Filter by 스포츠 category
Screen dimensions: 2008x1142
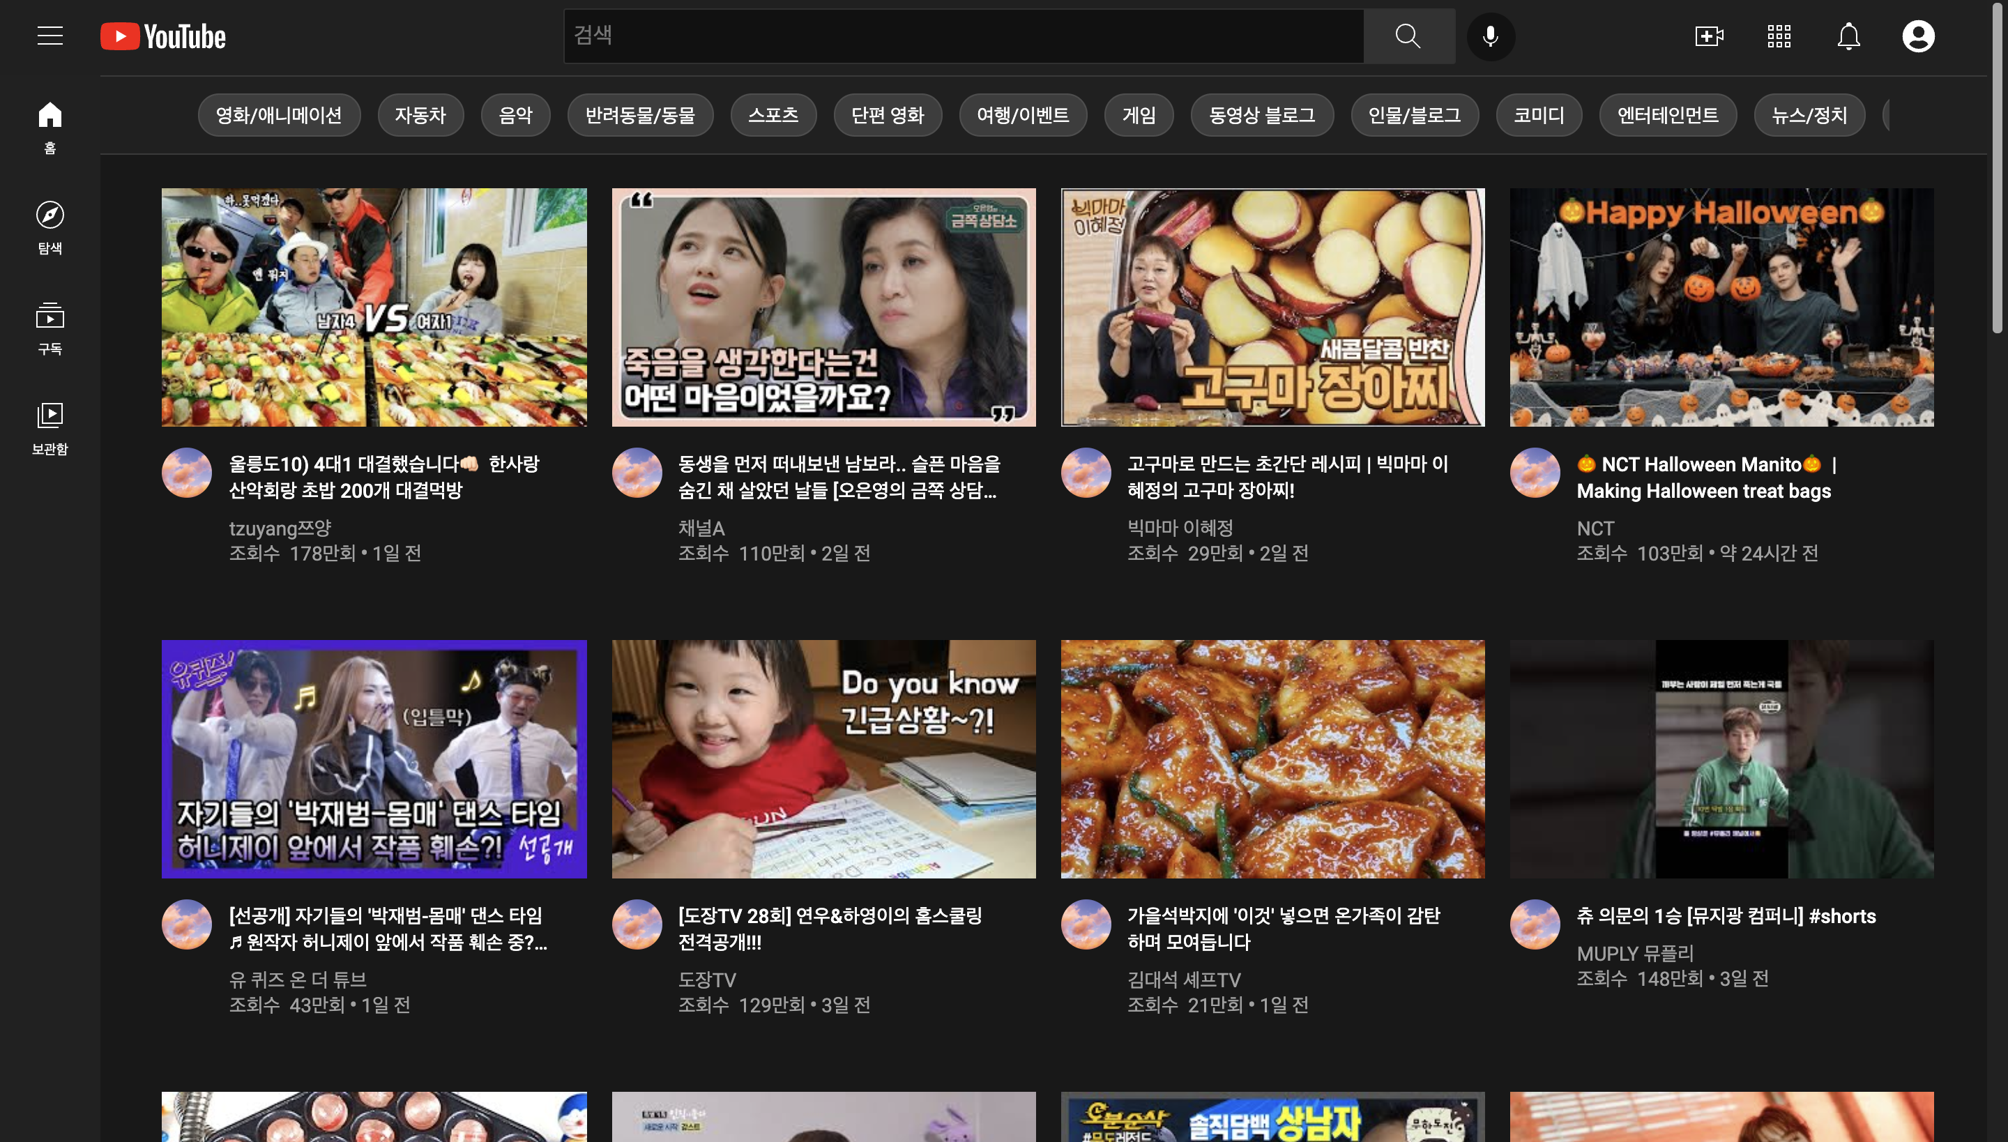coord(773,114)
